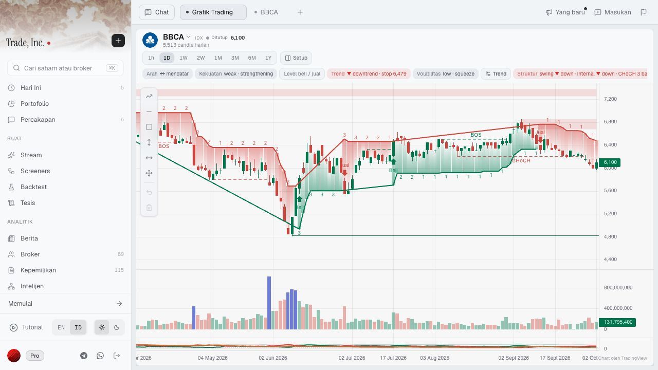Expand the Memulai arrow
658x370 pixels.
(119, 304)
